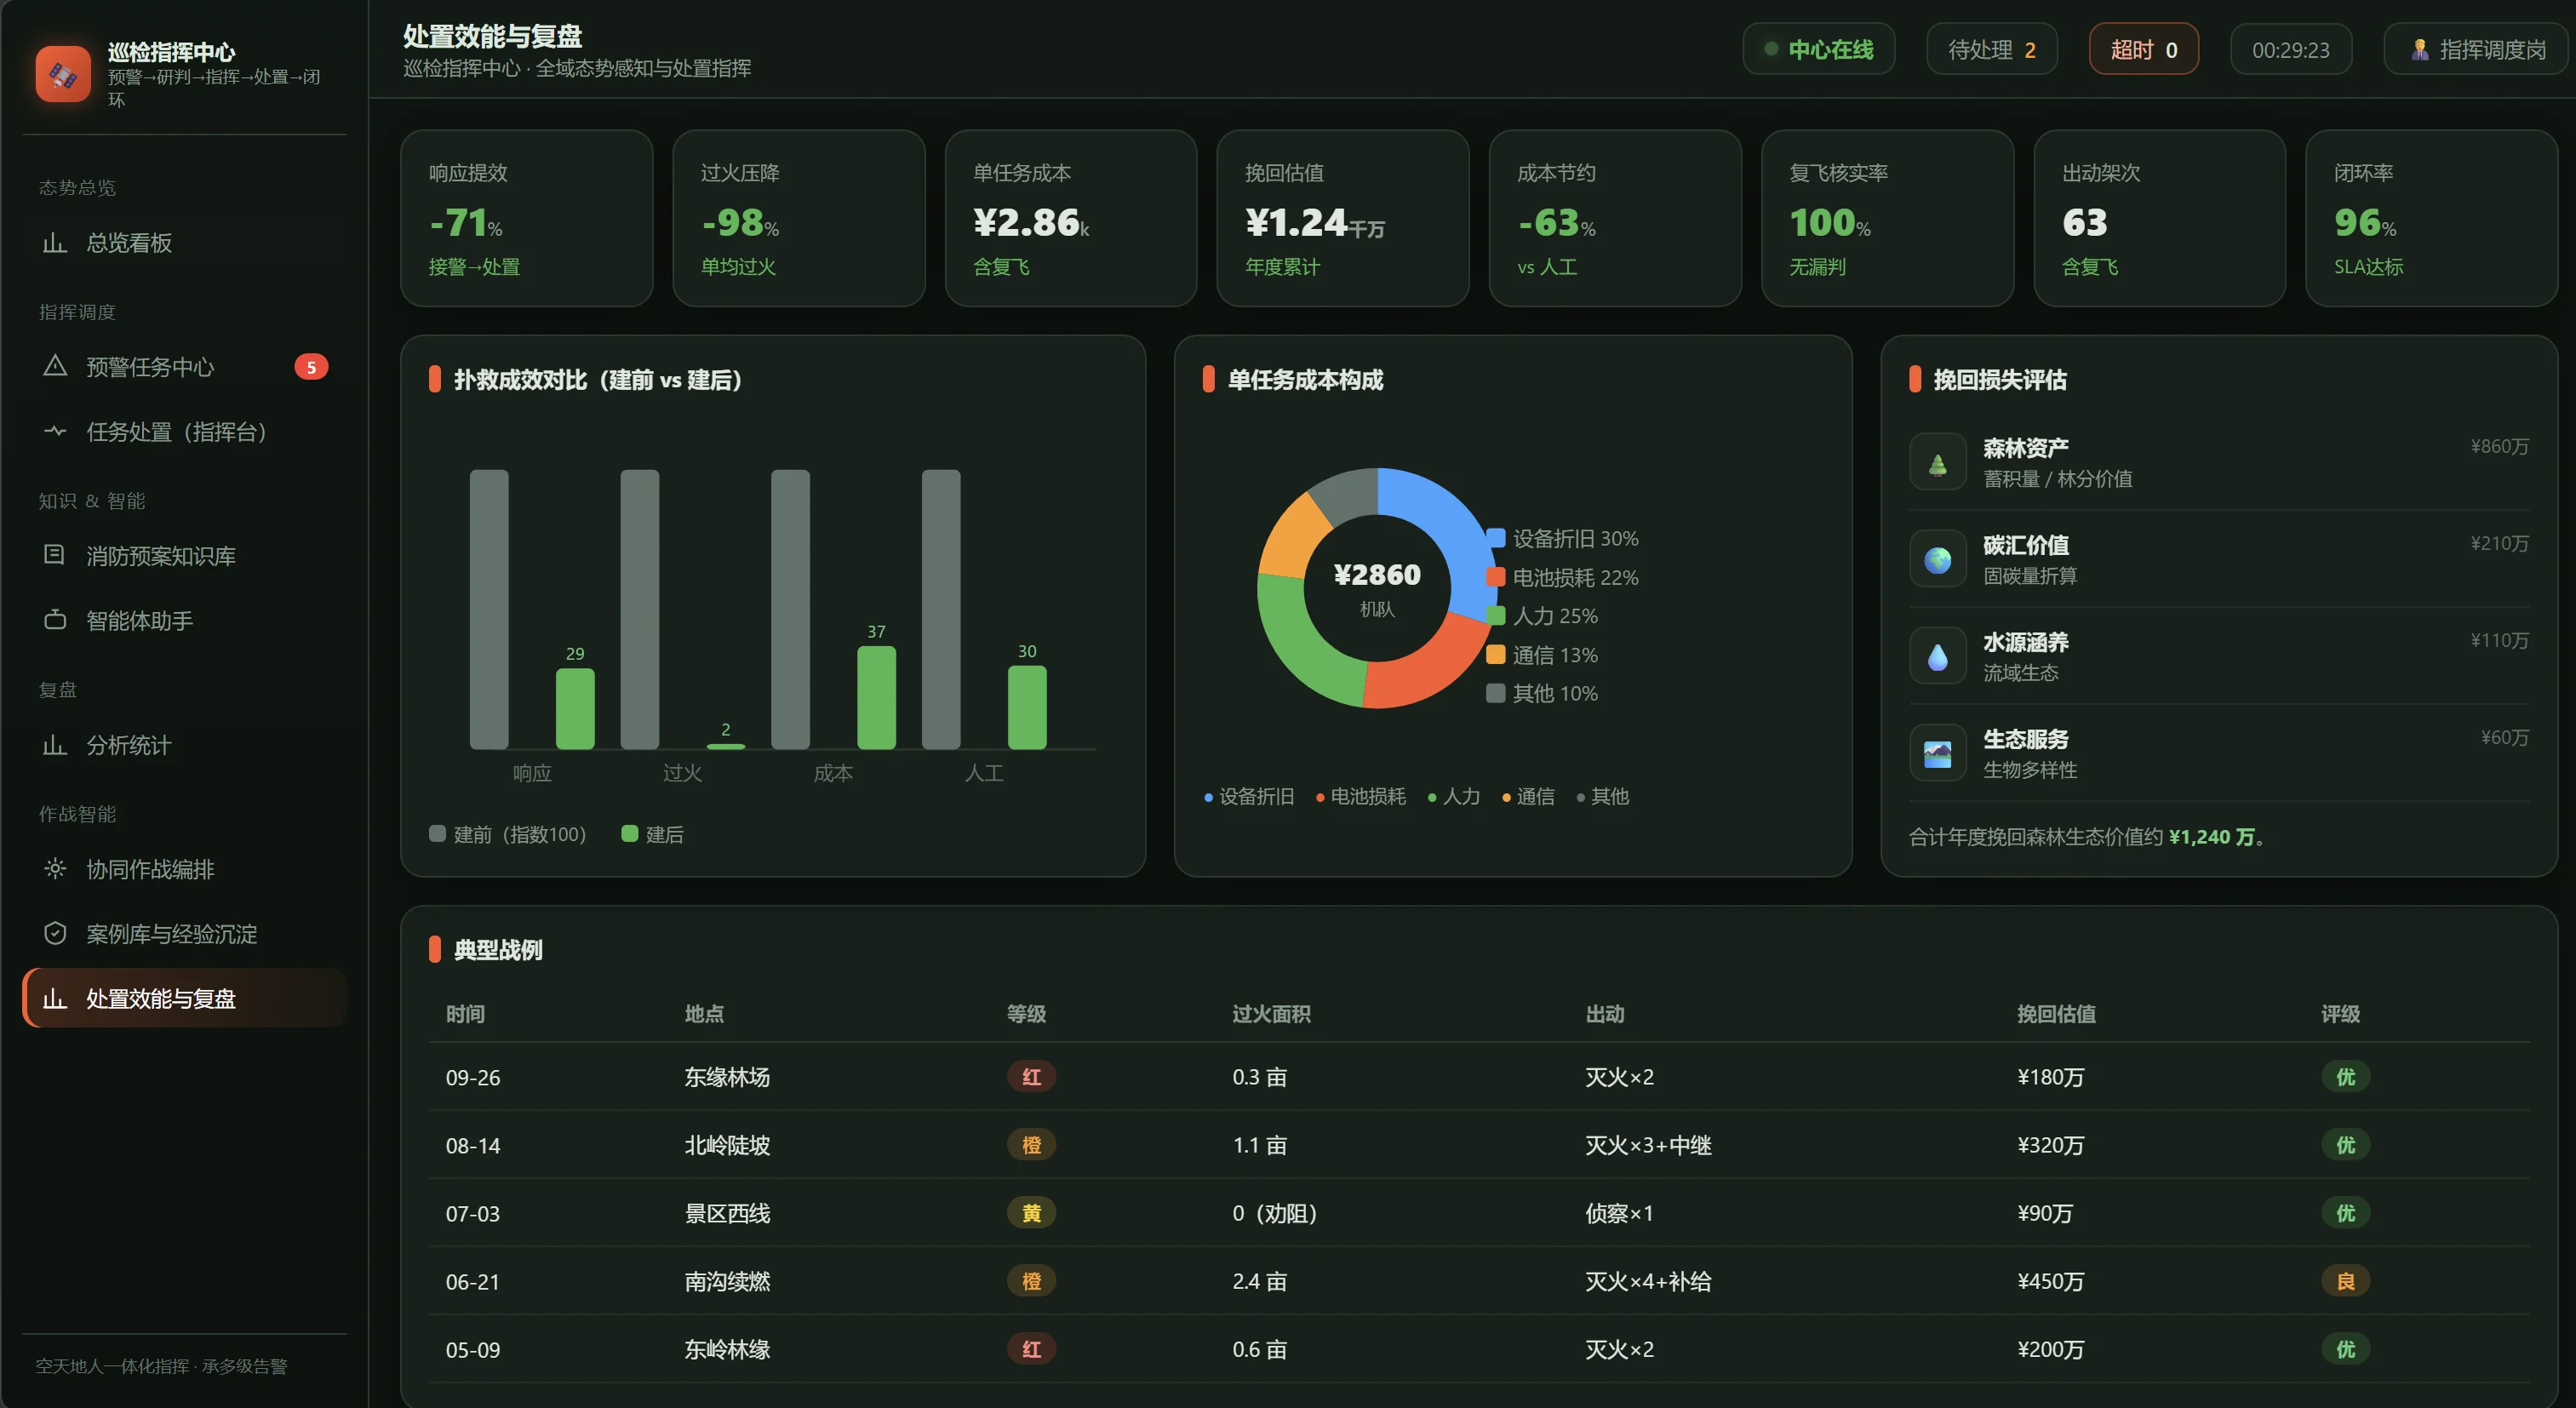Toggle the 建后 legend entry

point(652,834)
